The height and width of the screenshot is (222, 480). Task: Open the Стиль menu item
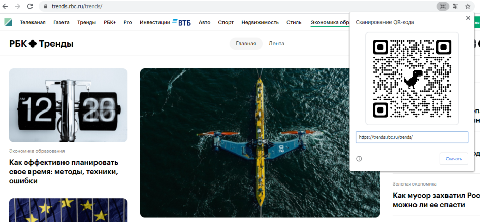pos(294,22)
